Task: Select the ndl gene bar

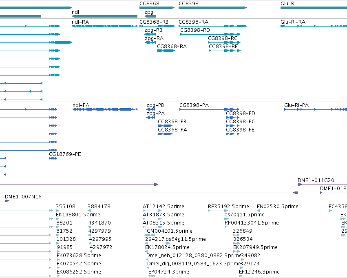Action: [x=104, y=16]
